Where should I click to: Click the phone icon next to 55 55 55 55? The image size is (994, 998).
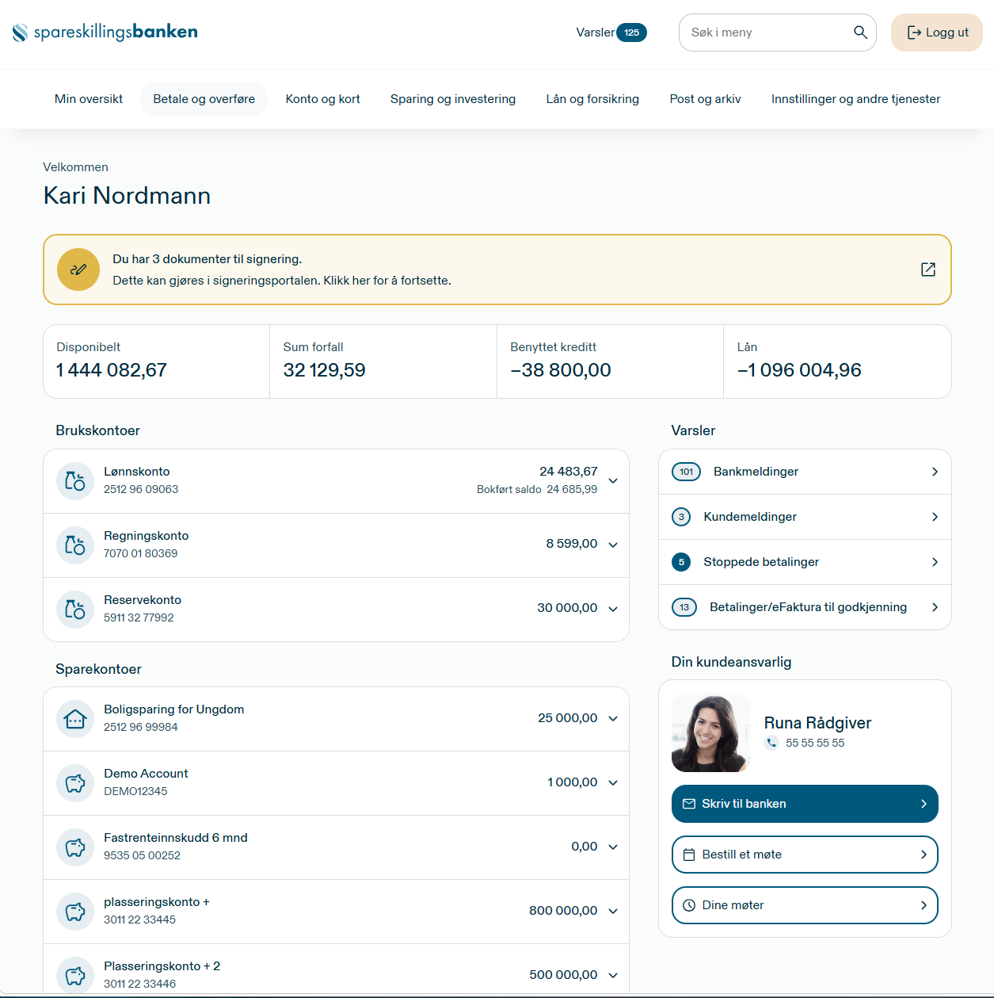(x=771, y=743)
